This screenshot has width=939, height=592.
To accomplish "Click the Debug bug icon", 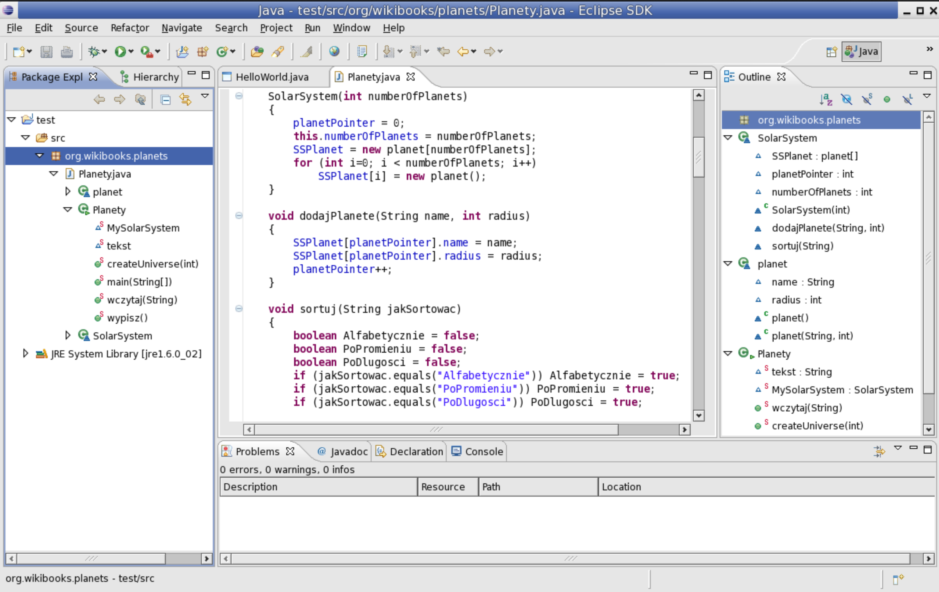I will point(94,52).
